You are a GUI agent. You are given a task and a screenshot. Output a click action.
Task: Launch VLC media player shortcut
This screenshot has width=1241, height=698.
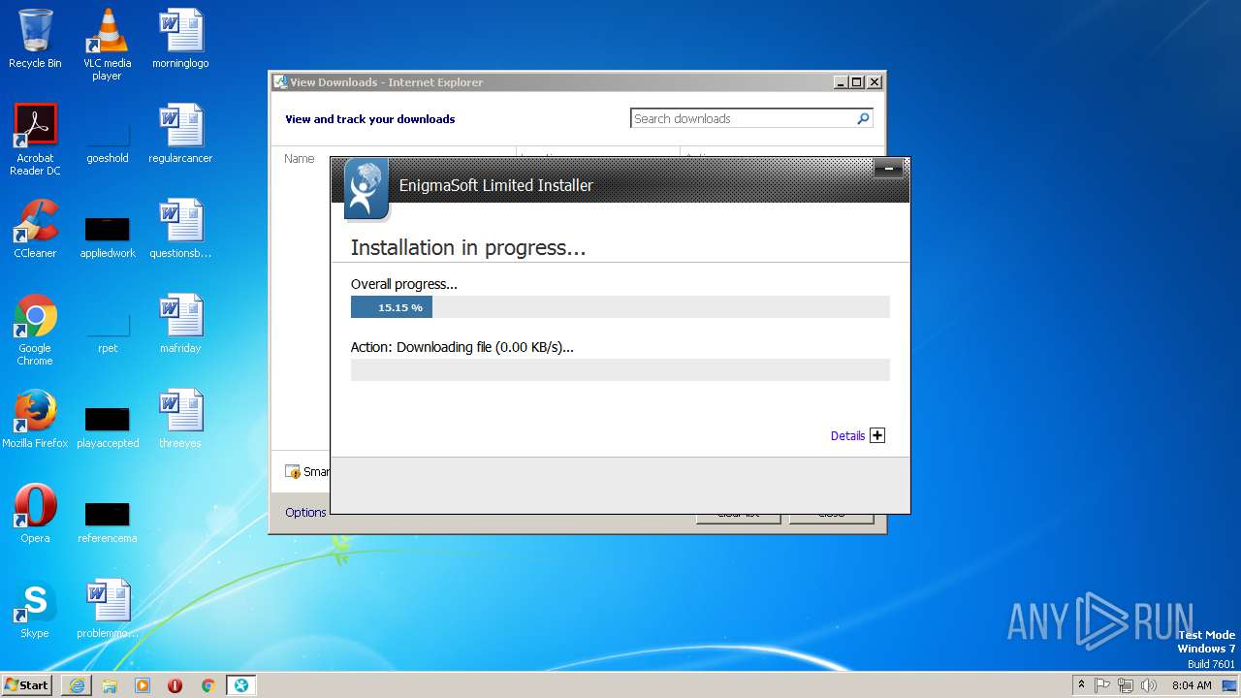(107, 45)
